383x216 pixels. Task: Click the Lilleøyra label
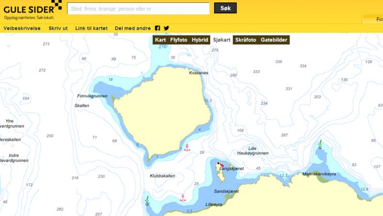(214, 205)
